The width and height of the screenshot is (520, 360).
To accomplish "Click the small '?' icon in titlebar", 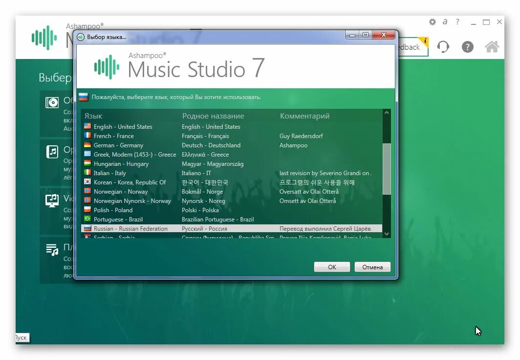I will (x=458, y=22).
